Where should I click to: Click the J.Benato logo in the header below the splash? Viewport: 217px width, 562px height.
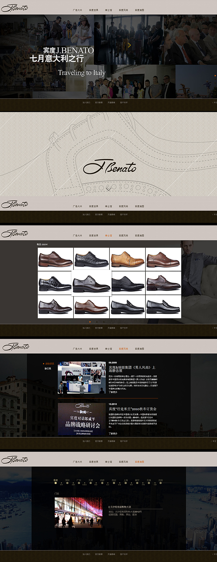click(15, 204)
